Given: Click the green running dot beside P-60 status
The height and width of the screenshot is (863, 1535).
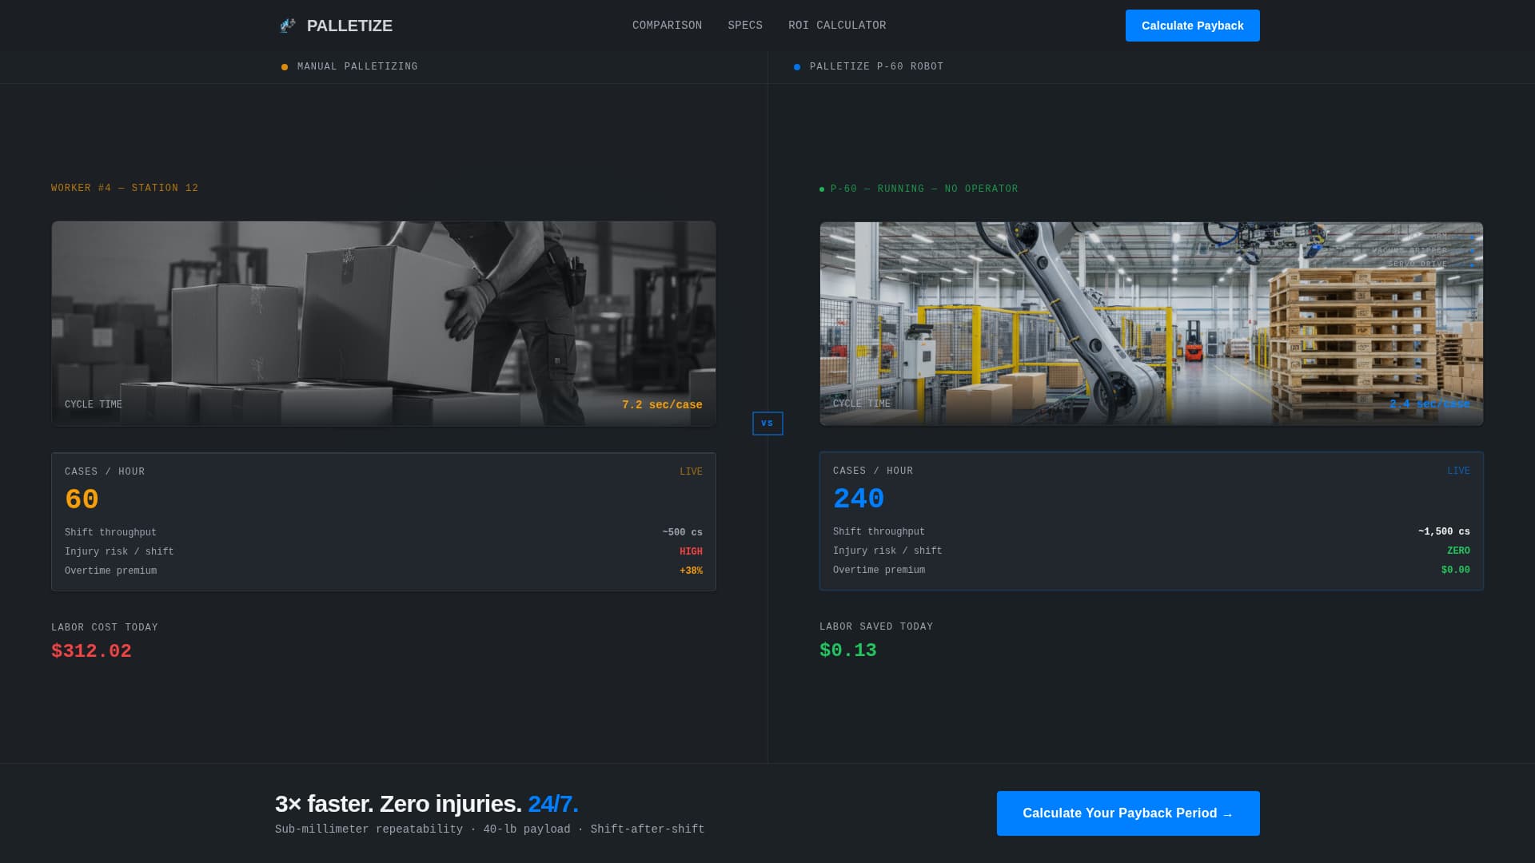Looking at the screenshot, I should [x=821, y=189].
